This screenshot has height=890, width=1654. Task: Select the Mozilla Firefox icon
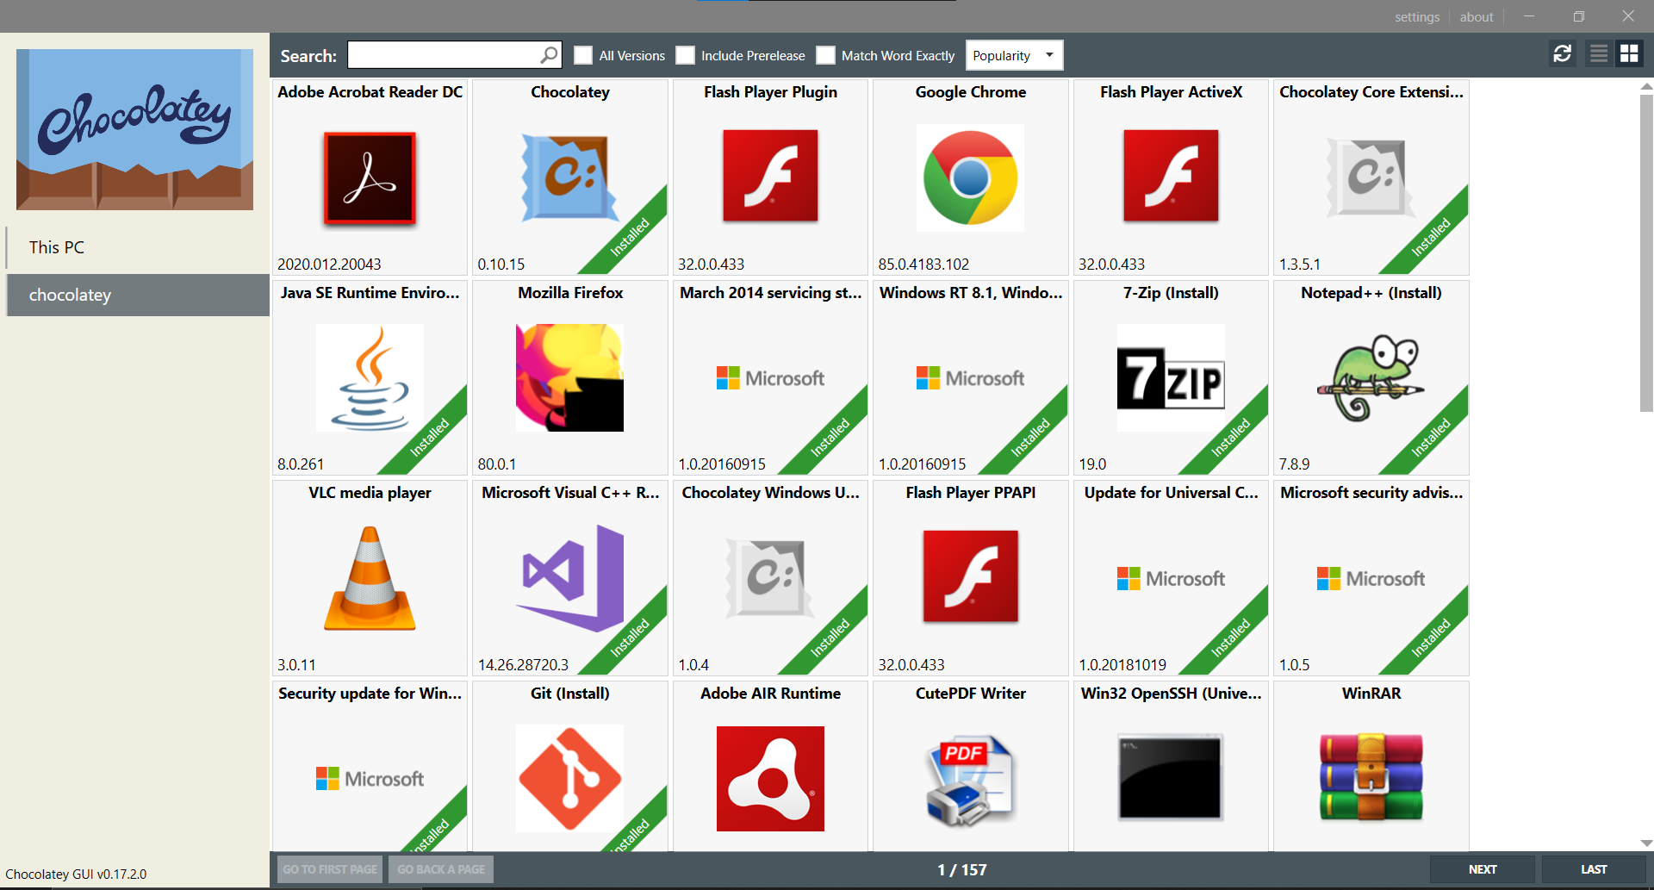pos(569,377)
